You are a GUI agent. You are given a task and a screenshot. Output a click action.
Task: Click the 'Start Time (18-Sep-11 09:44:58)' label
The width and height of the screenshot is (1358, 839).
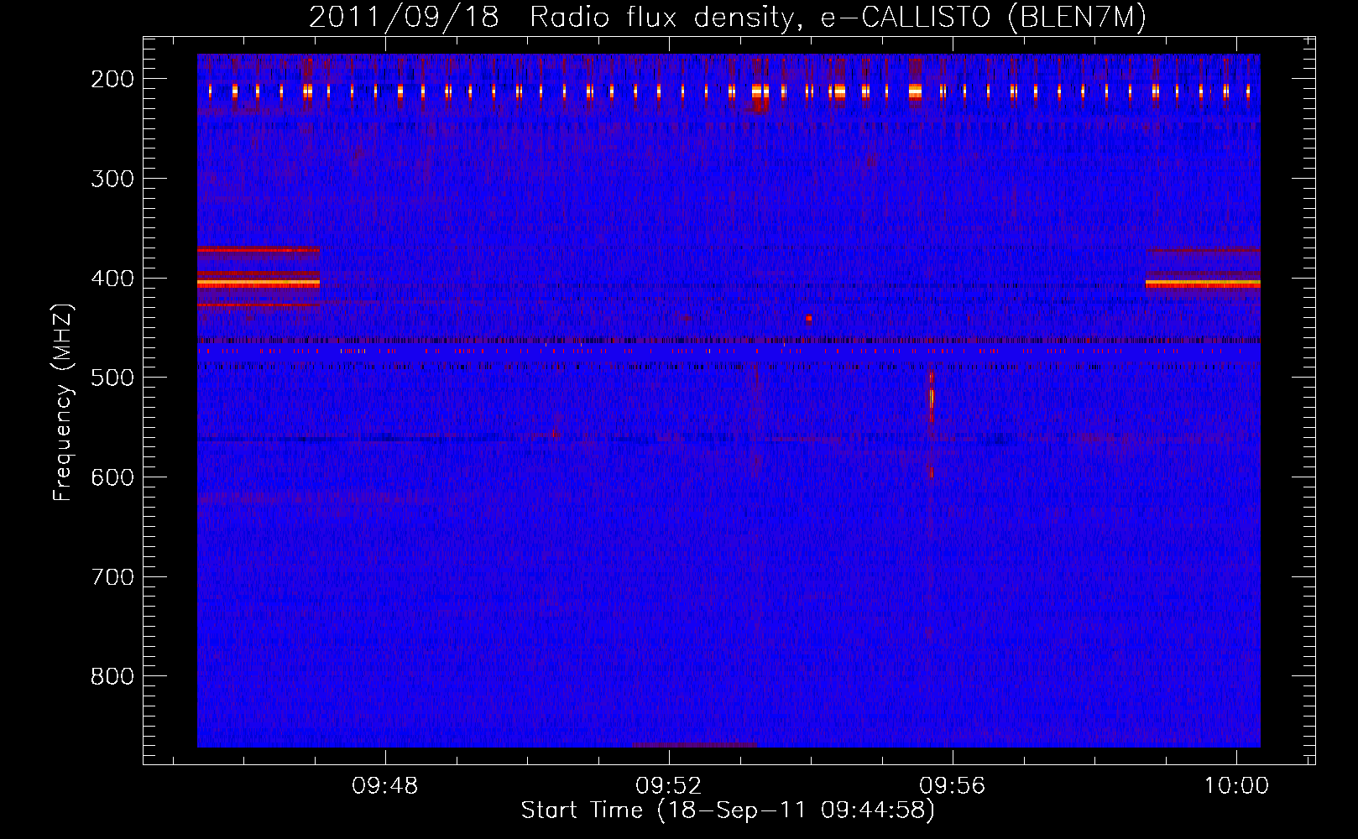tap(728, 810)
